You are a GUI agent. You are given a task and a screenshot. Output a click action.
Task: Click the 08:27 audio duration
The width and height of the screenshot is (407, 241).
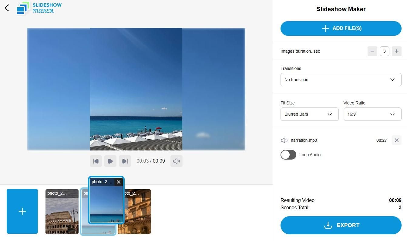pos(382,140)
